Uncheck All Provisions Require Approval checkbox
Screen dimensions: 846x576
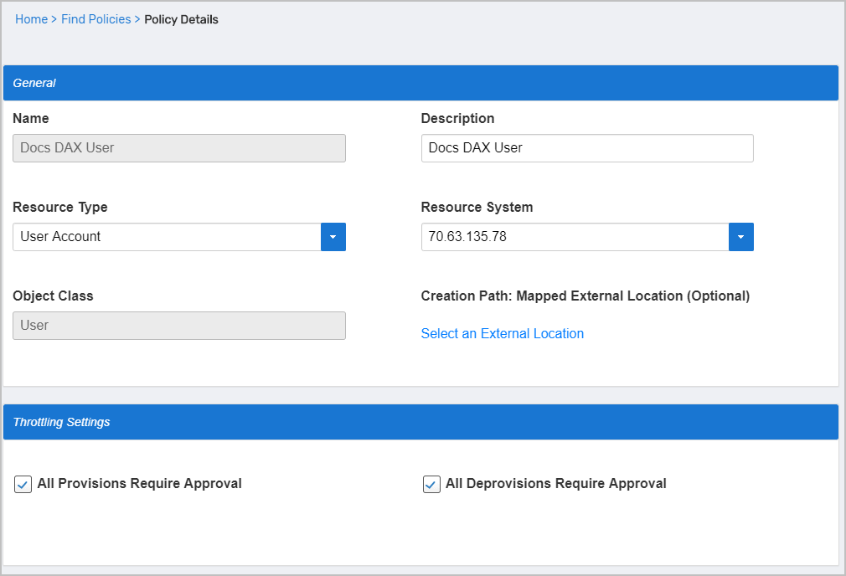coord(23,484)
